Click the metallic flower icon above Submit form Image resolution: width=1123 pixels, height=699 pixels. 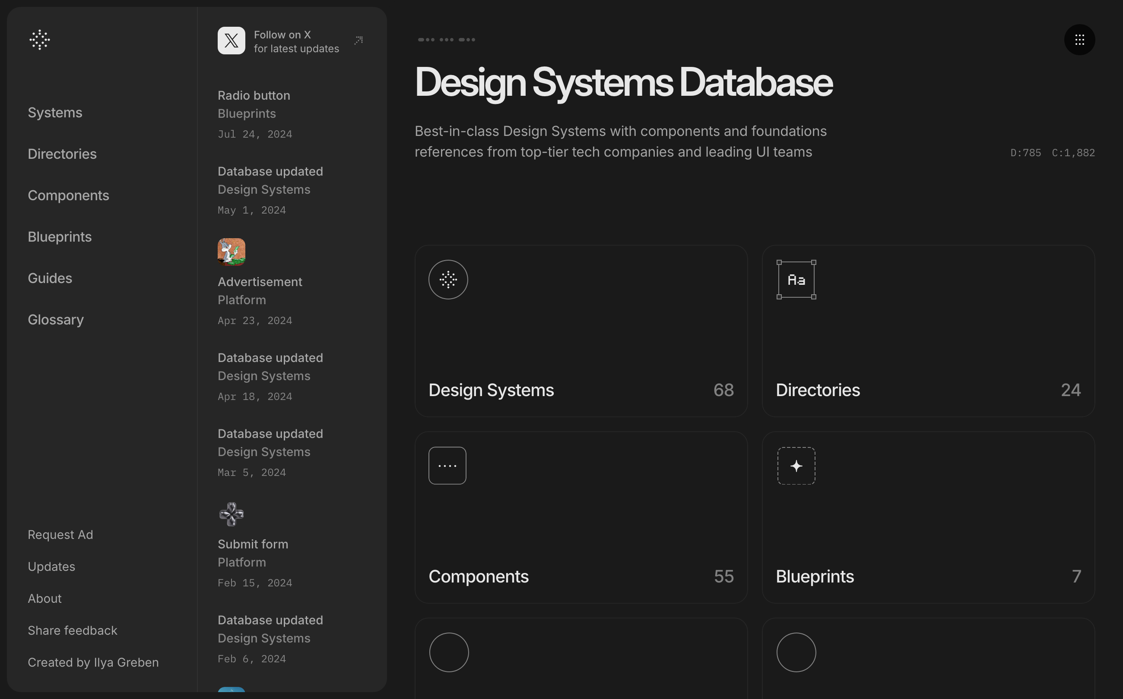[x=232, y=513]
